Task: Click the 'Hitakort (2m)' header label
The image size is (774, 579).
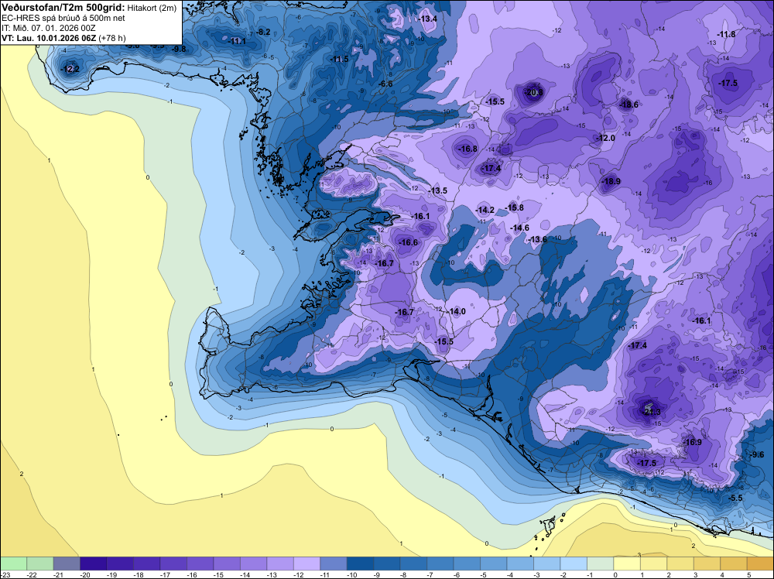Action: [152, 8]
